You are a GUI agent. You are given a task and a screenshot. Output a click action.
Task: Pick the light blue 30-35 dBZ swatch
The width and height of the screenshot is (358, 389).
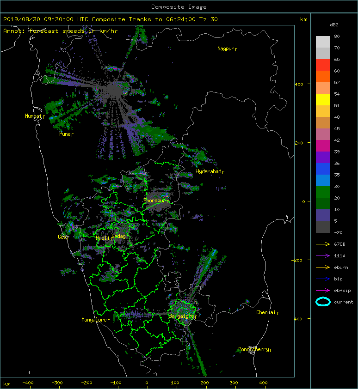(x=323, y=180)
